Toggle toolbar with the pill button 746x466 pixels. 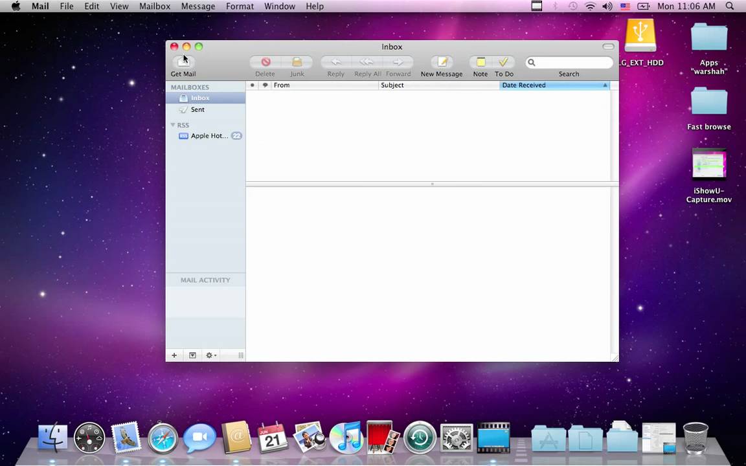tap(608, 47)
